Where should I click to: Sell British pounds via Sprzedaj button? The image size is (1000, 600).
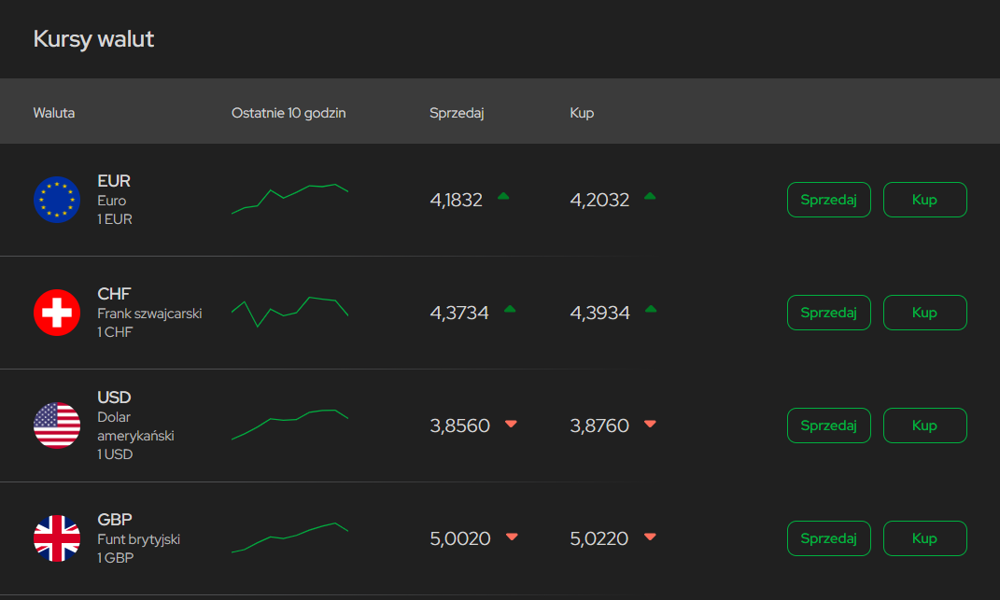[828, 538]
